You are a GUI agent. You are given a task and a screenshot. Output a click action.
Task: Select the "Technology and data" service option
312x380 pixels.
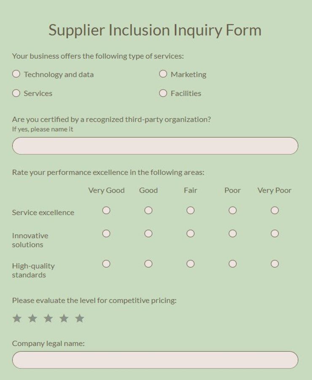pyautogui.click(x=16, y=73)
